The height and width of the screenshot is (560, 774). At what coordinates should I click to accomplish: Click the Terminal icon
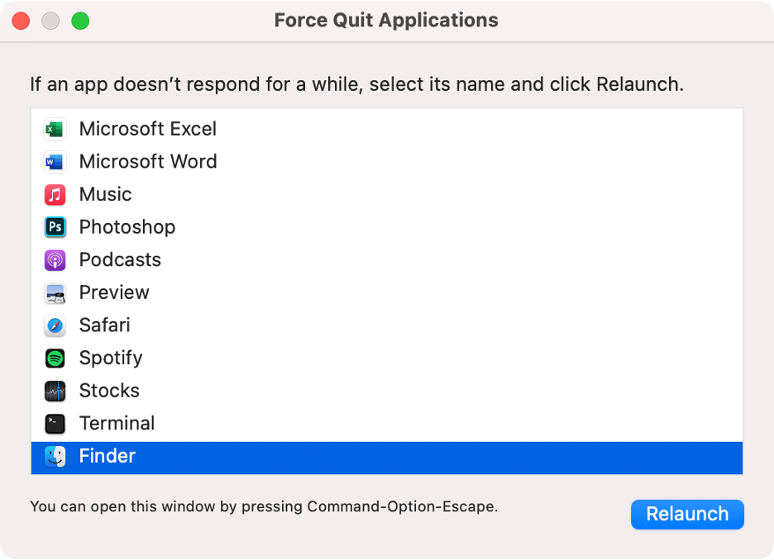click(x=54, y=423)
